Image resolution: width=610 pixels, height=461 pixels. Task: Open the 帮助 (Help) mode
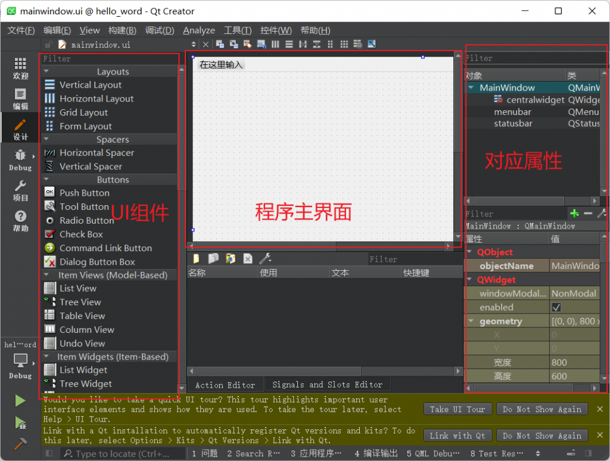[x=20, y=221]
